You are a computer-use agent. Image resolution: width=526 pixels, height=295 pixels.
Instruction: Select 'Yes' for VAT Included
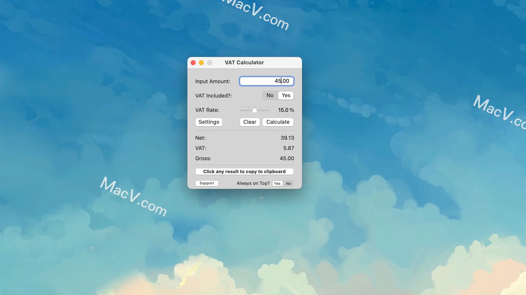pos(285,95)
